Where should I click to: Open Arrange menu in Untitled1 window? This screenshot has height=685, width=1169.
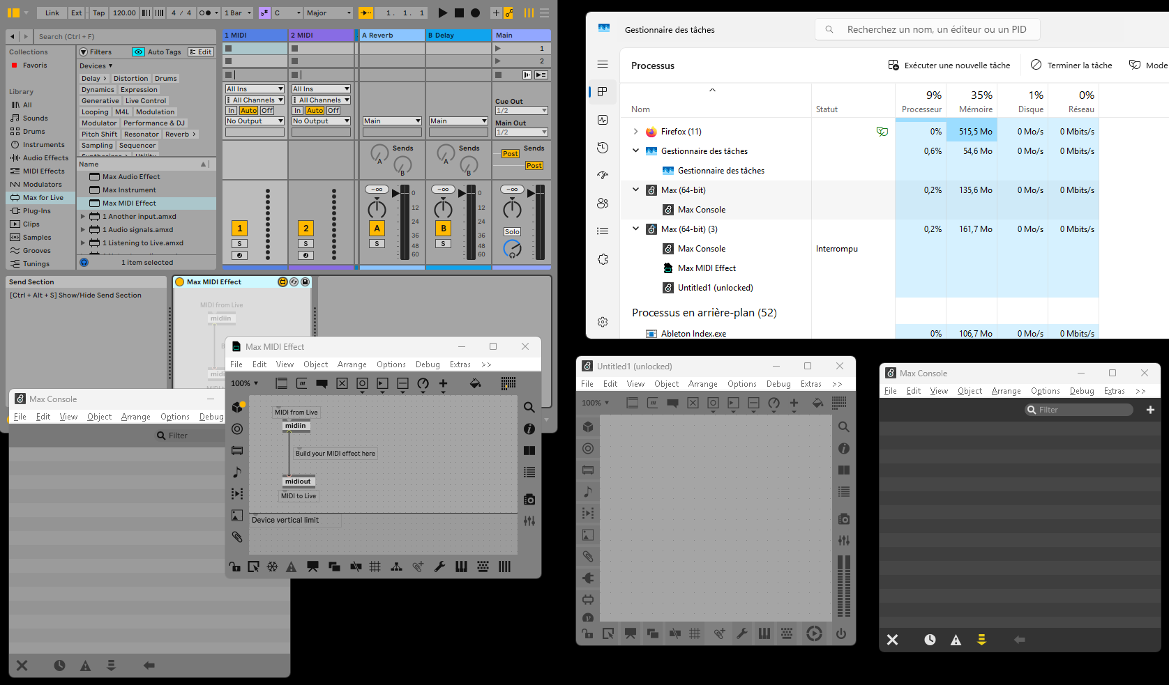702,384
